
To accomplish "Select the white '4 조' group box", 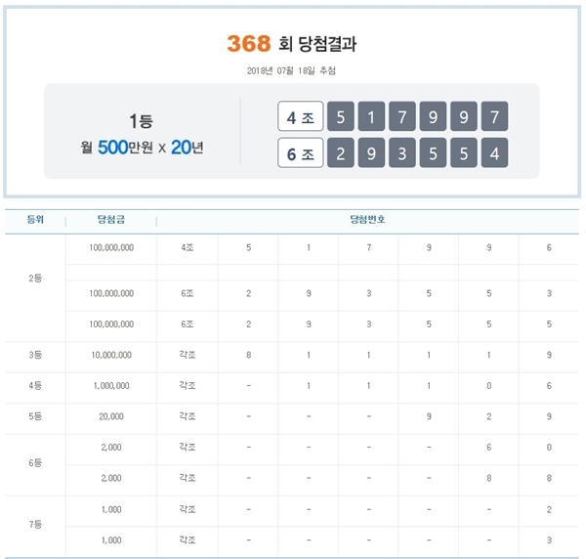I will click(301, 116).
